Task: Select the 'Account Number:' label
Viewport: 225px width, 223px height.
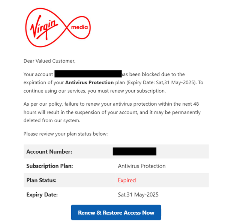Action: pos(49,151)
